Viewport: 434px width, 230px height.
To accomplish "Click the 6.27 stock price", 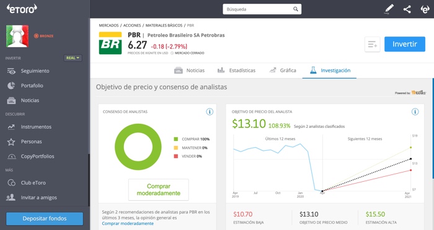I will pos(137,45).
